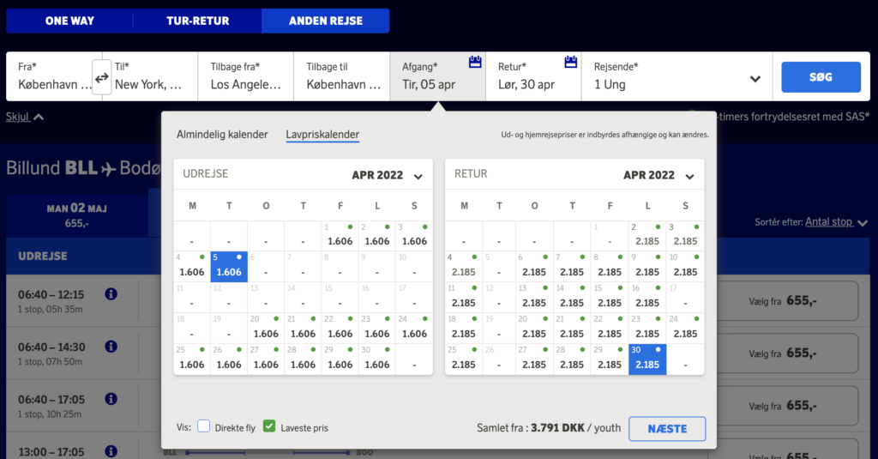Open the UDREJSE month dropdown APR 2022
878x459 pixels.
pos(387,175)
